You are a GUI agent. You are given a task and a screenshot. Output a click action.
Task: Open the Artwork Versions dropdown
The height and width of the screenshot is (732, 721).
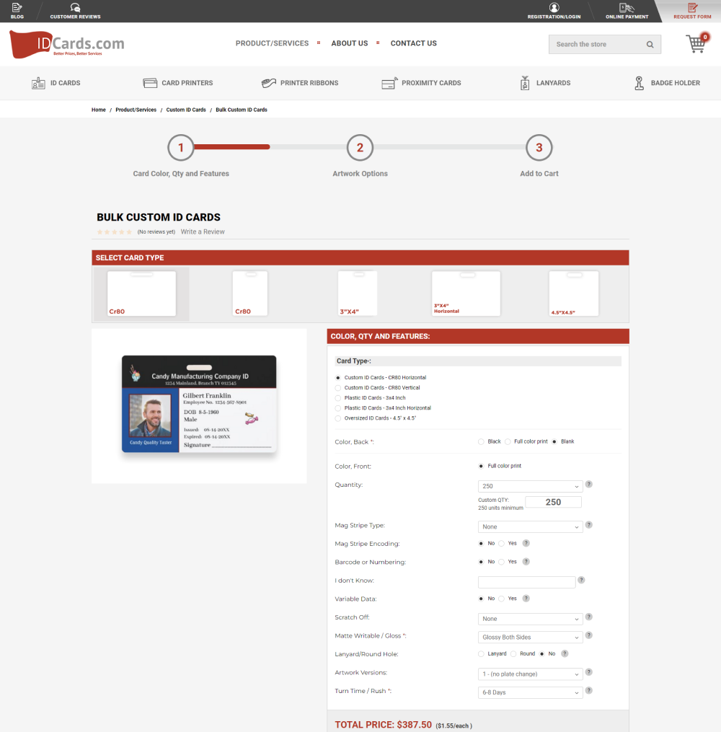(x=530, y=674)
